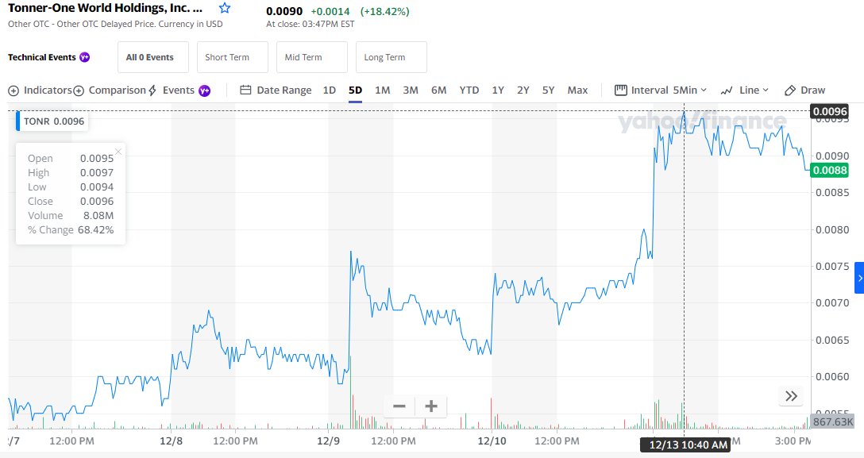Click the Interval ruler icon
This screenshot has width=864, height=458.
[621, 90]
